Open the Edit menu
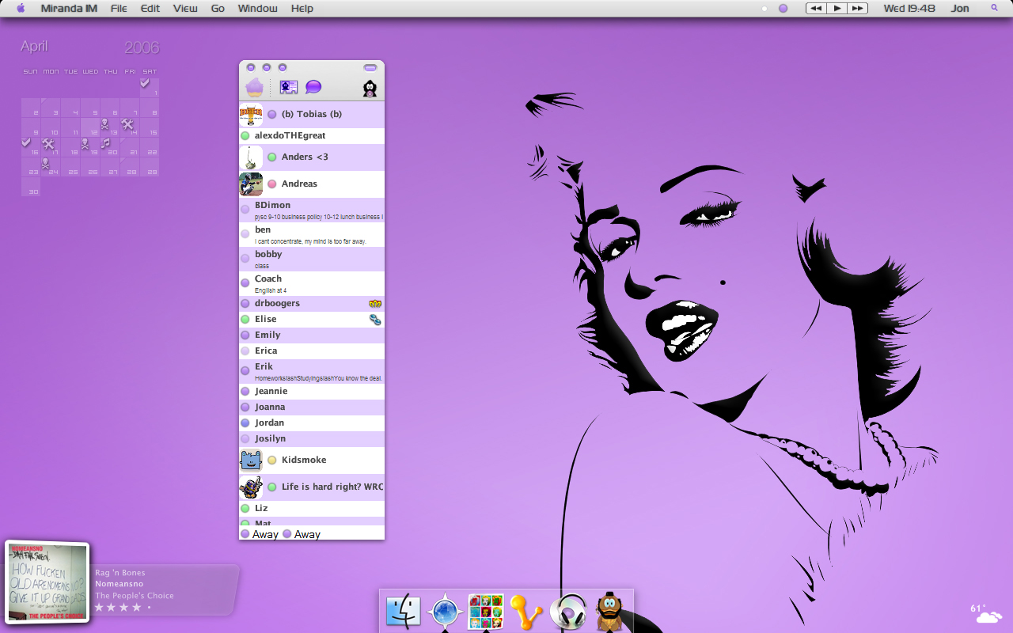The image size is (1013, 633). tap(150, 8)
